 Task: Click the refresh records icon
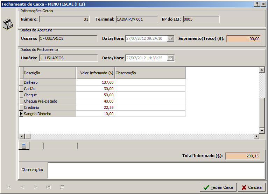coord(62,187)
